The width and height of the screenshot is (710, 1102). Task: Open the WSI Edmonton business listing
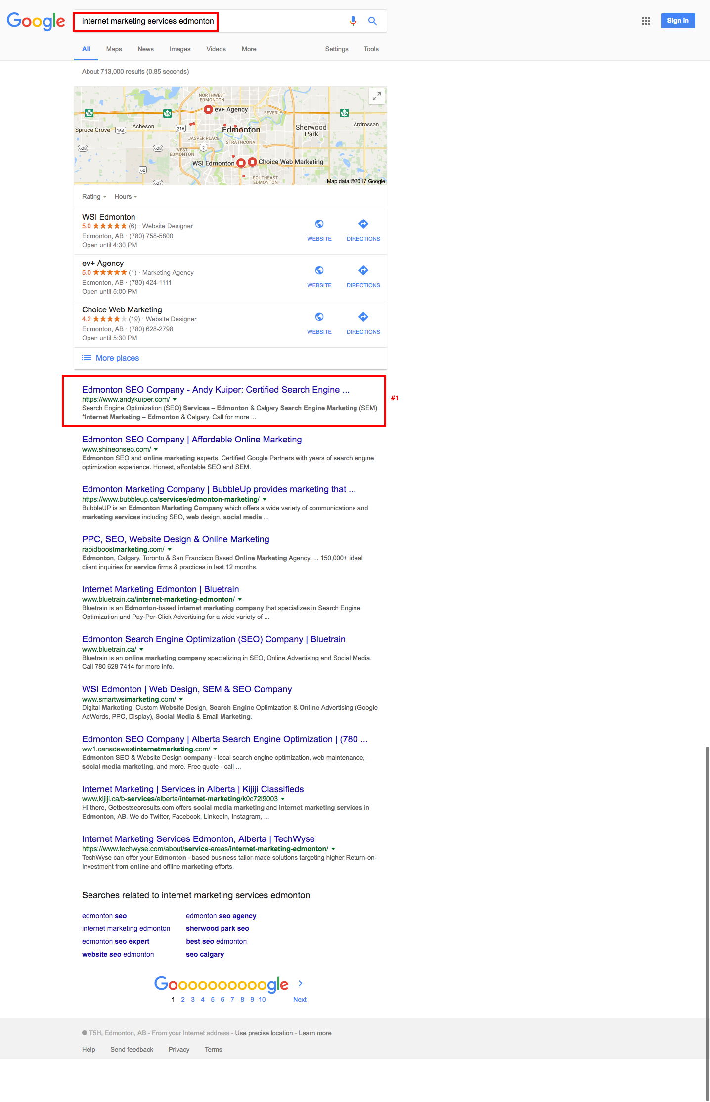pyautogui.click(x=108, y=217)
